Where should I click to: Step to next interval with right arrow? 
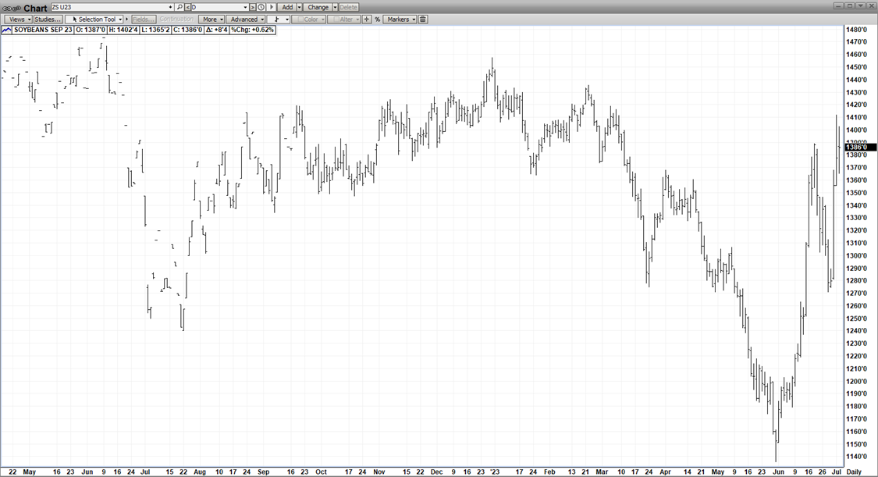coord(272,7)
